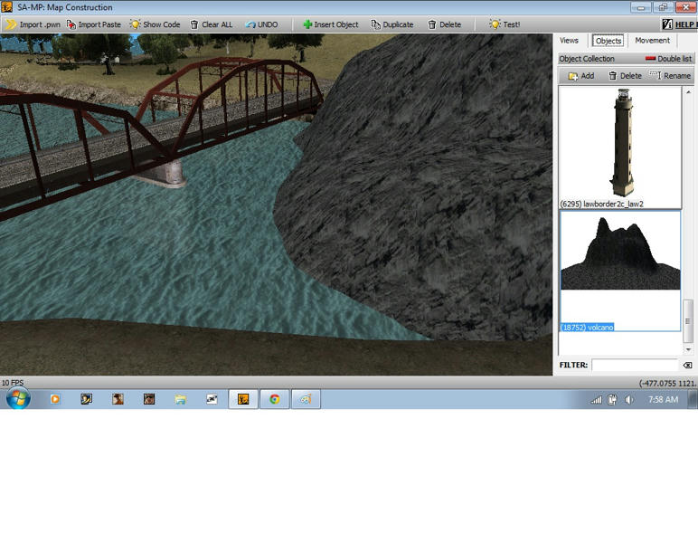Switch to the Objects tab
This screenshot has width=698, height=543.
(608, 41)
